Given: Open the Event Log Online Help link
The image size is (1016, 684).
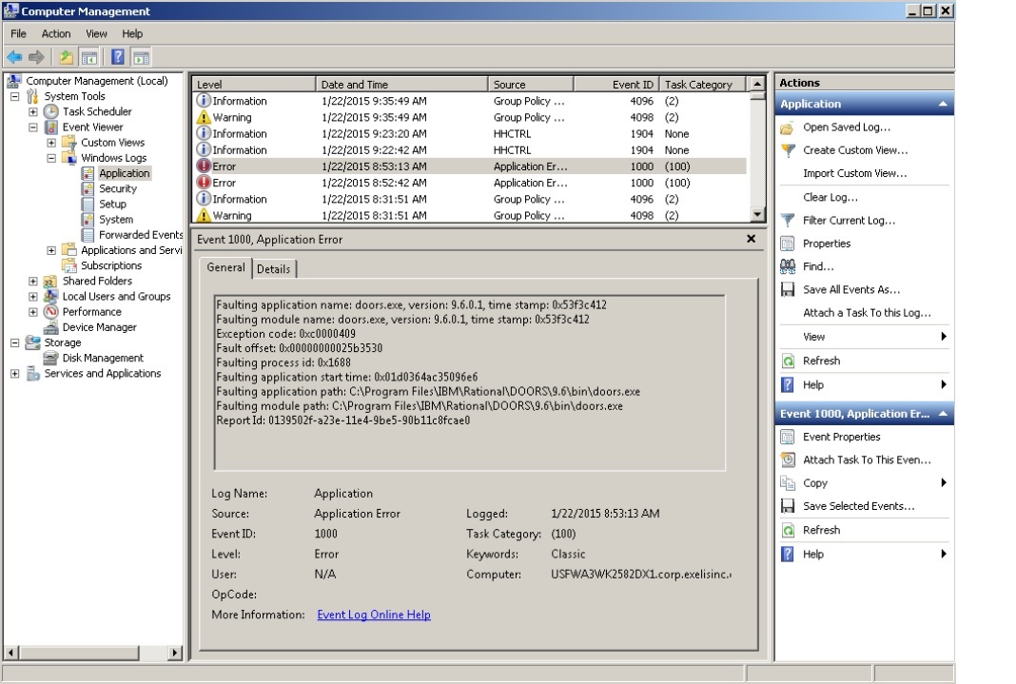Looking at the screenshot, I should [x=373, y=615].
